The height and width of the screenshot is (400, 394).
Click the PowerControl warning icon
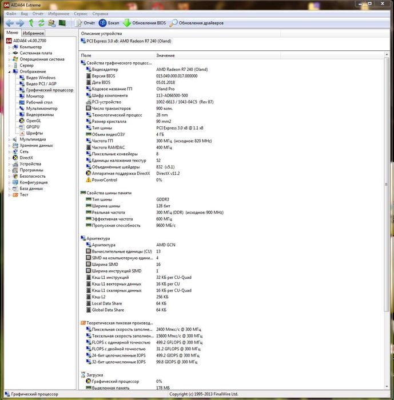89,180
